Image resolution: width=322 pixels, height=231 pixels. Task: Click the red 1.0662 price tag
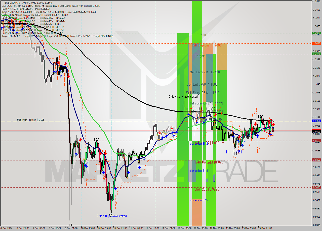point(316,141)
